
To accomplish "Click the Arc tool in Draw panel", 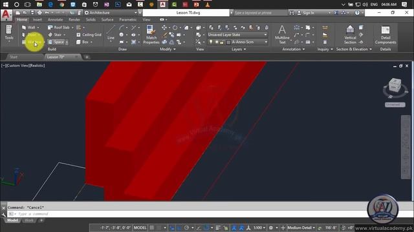I will [121, 28].
